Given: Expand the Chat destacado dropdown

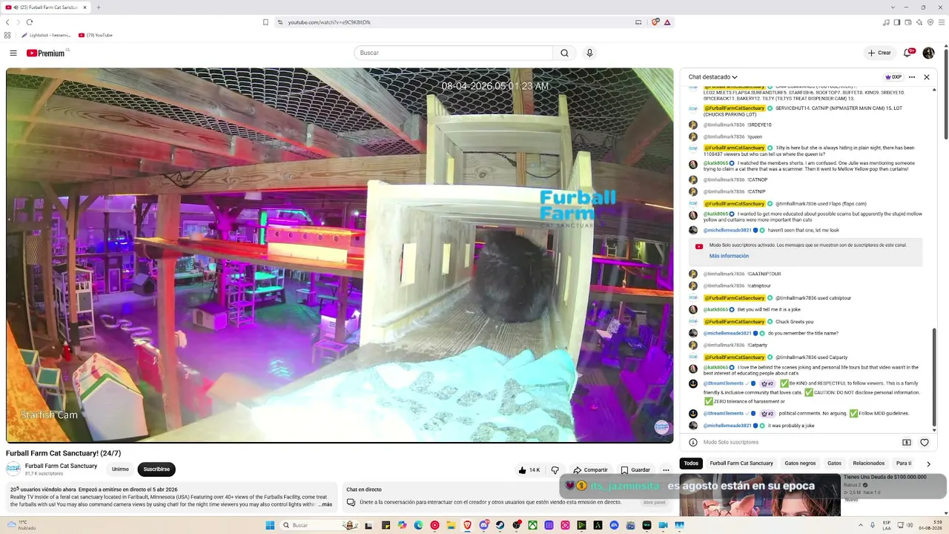Looking at the screenshot, I should (x=712, y=77).
